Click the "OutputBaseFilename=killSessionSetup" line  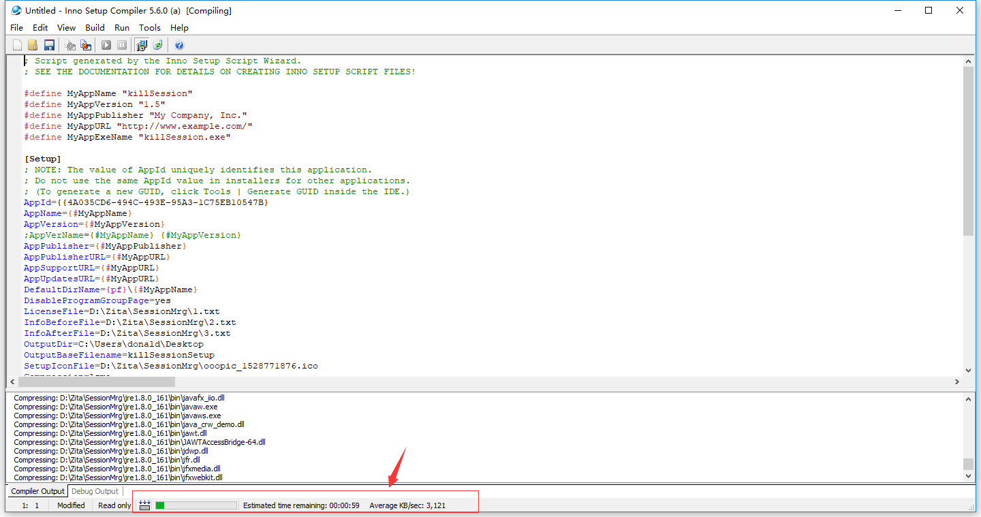[119, 355]
